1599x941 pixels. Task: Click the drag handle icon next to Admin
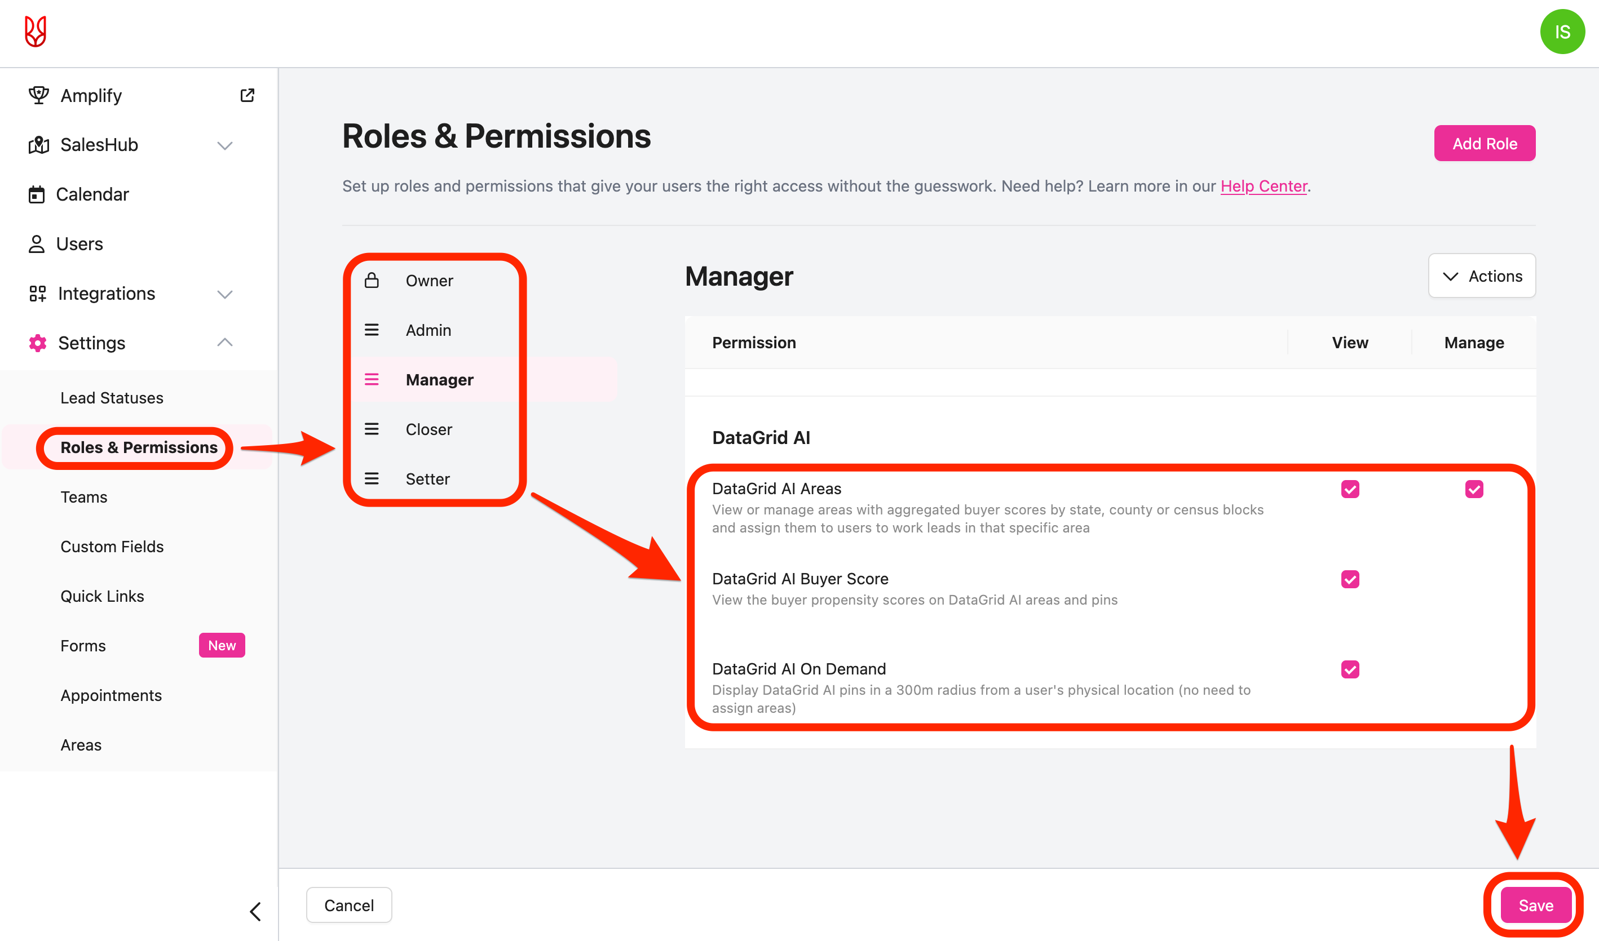tap(372, 330)
